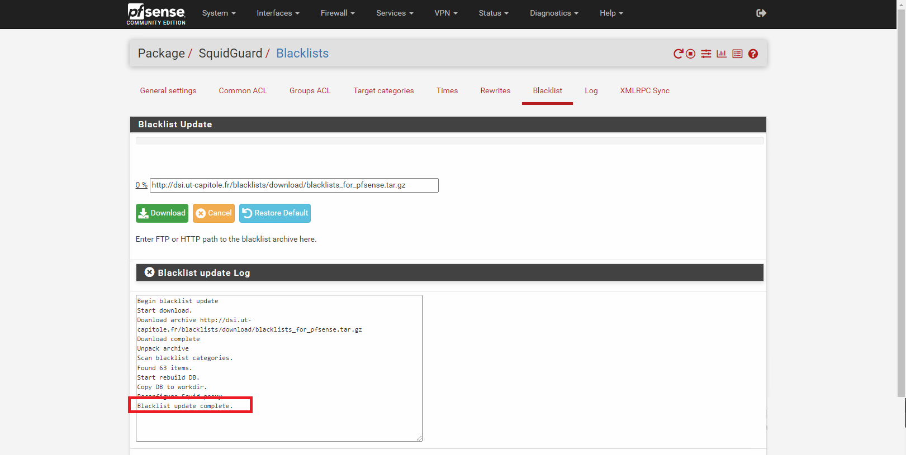
Task: Click the restart service icon
Action: (678, 54)
